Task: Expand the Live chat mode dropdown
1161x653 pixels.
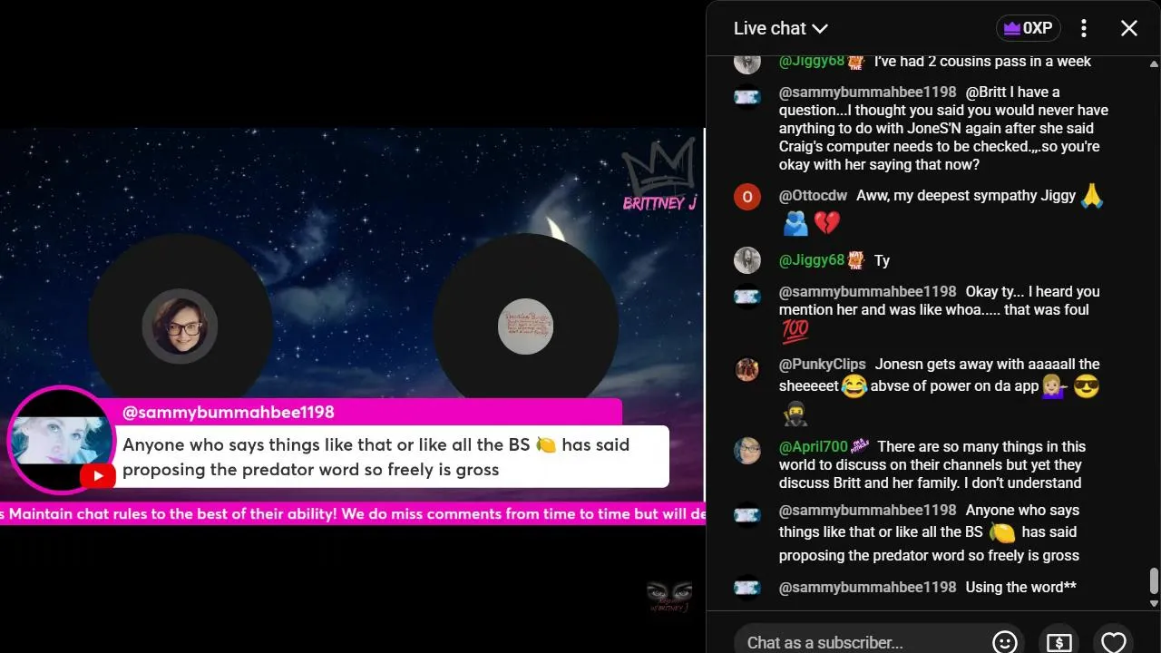Action: coord(780,28)
